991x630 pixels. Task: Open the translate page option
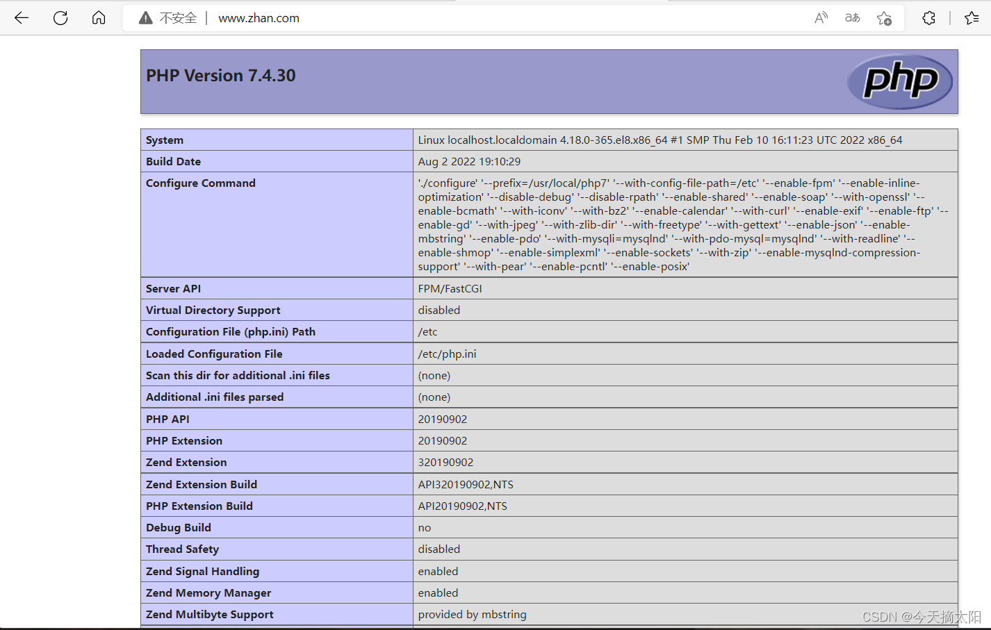point(853,18)
